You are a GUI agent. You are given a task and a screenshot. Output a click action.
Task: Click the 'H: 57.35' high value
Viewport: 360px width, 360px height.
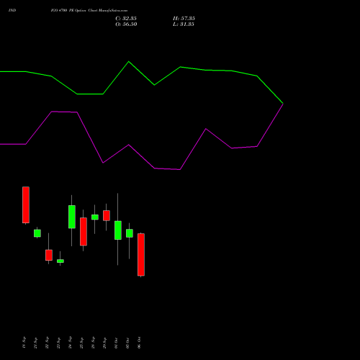coord(184,18)
